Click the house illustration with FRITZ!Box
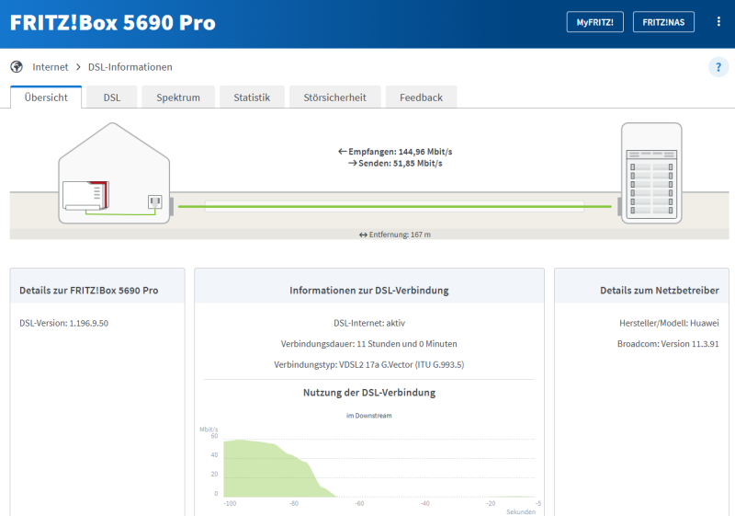This screenshot has height=516, width=735. (x=114, y=175)
